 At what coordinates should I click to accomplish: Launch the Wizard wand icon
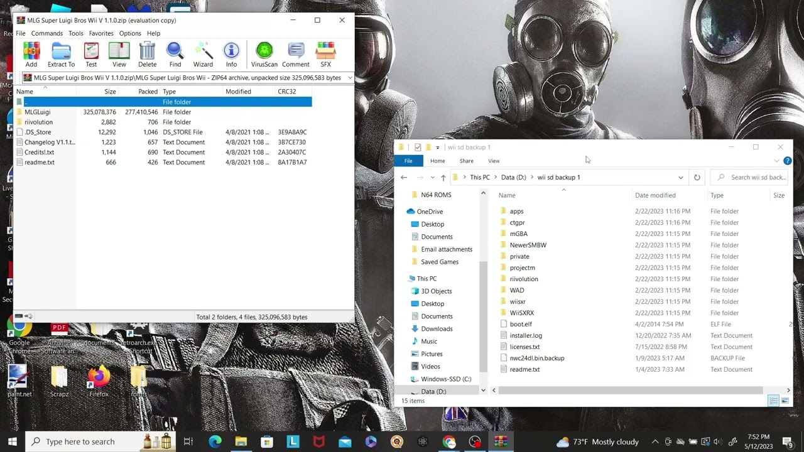[203, 55]
